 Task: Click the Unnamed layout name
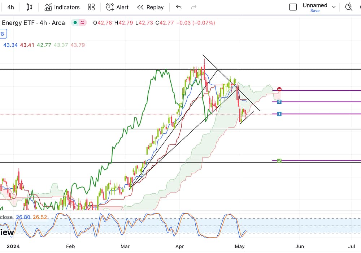315,5
